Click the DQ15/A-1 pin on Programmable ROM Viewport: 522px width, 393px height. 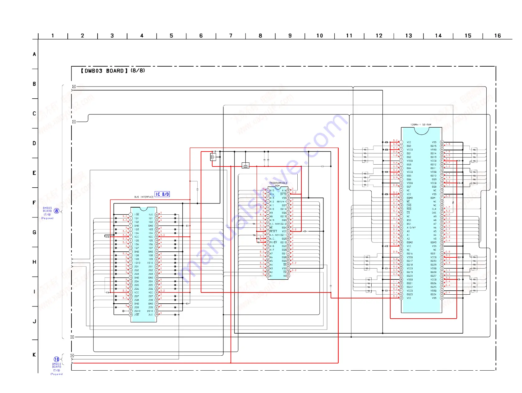pos(282,202)
